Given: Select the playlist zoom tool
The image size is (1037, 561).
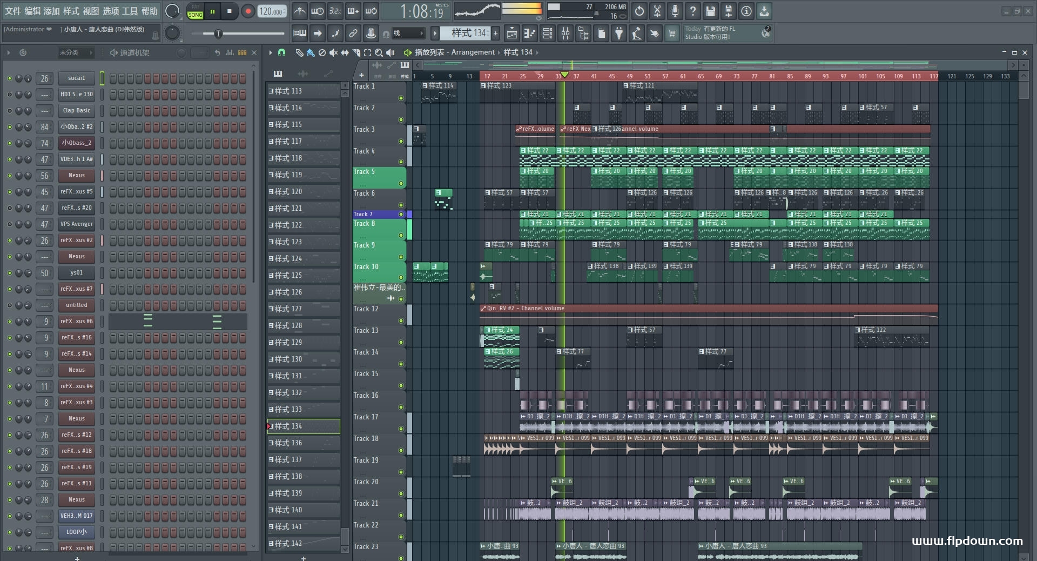Looking at the screenshot, I should click(x=379, y=52).
